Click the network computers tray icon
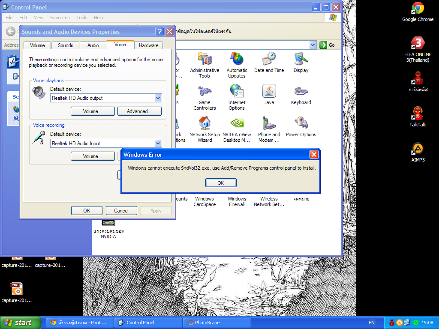This screenshot has width=439, height=329. pos(407,323)
